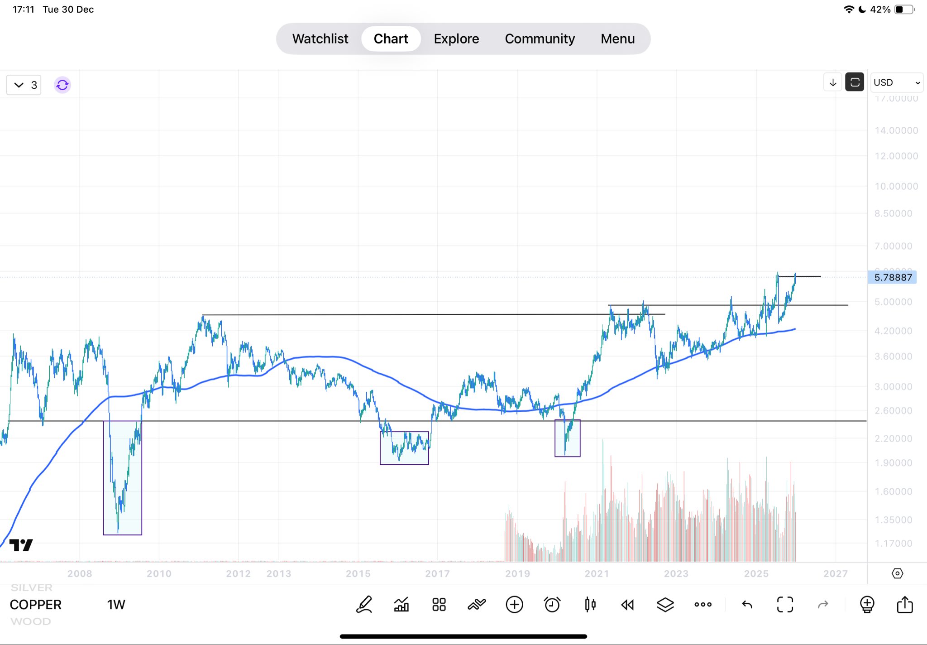The width and height of the screenshot is (927, 645).
Task: Expand the USD currency dropdown
Action: (897, 83)
